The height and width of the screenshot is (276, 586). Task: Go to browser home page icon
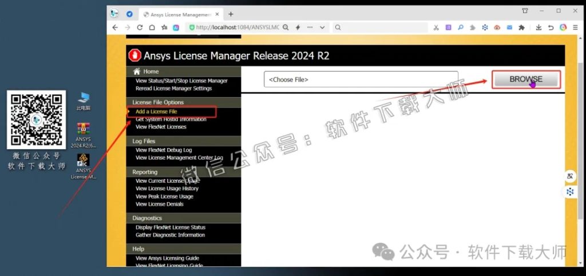(152, 27)
